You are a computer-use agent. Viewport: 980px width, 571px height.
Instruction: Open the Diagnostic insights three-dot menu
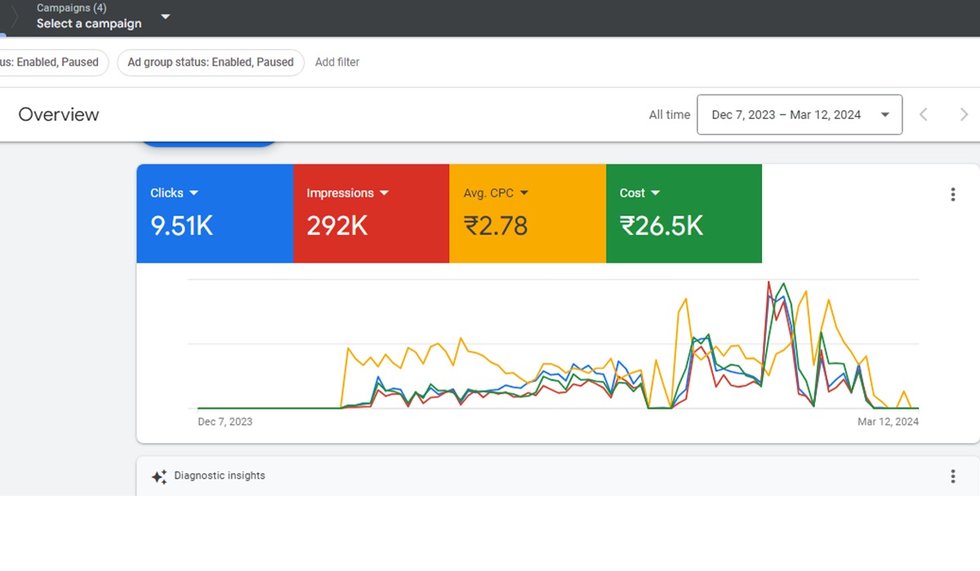point(952,476)
